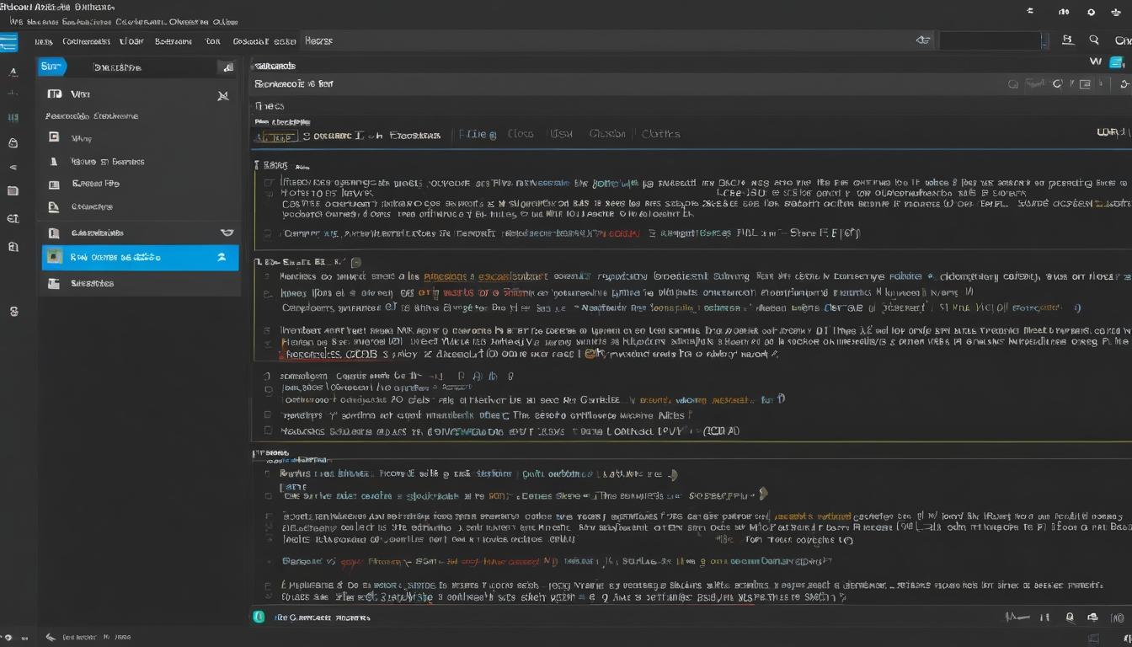Click the magnifier search icon in top toolbar
The width and height of the screenshot is (1132, 647).
(1094, 40)
